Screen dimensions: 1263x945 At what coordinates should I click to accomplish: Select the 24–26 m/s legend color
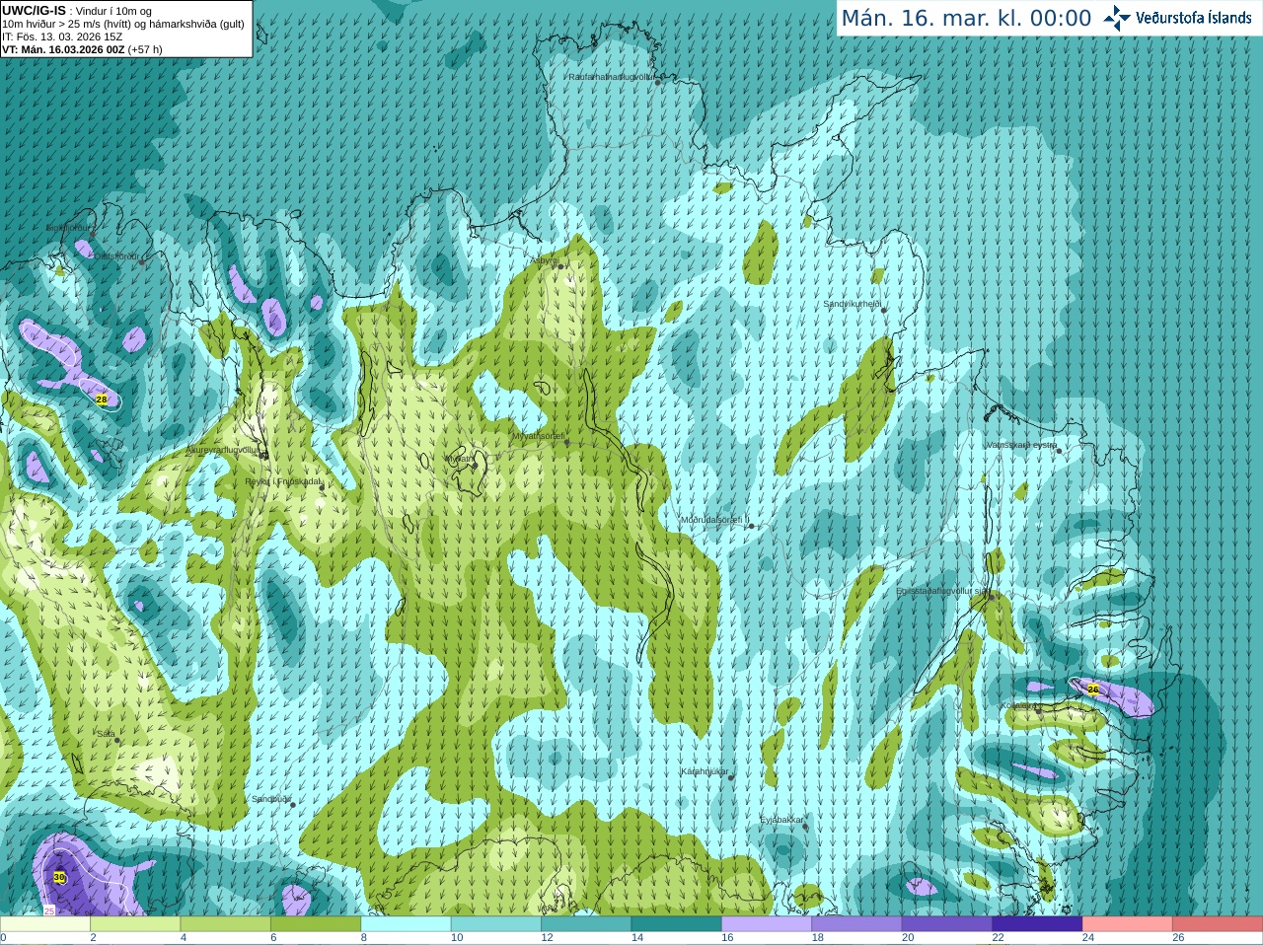point(1127,924)
